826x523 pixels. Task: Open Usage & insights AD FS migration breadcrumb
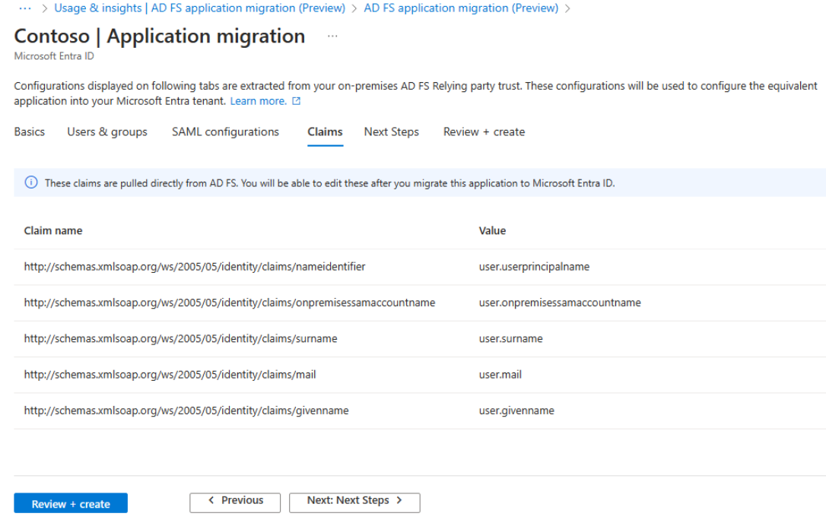pos(199,8)
